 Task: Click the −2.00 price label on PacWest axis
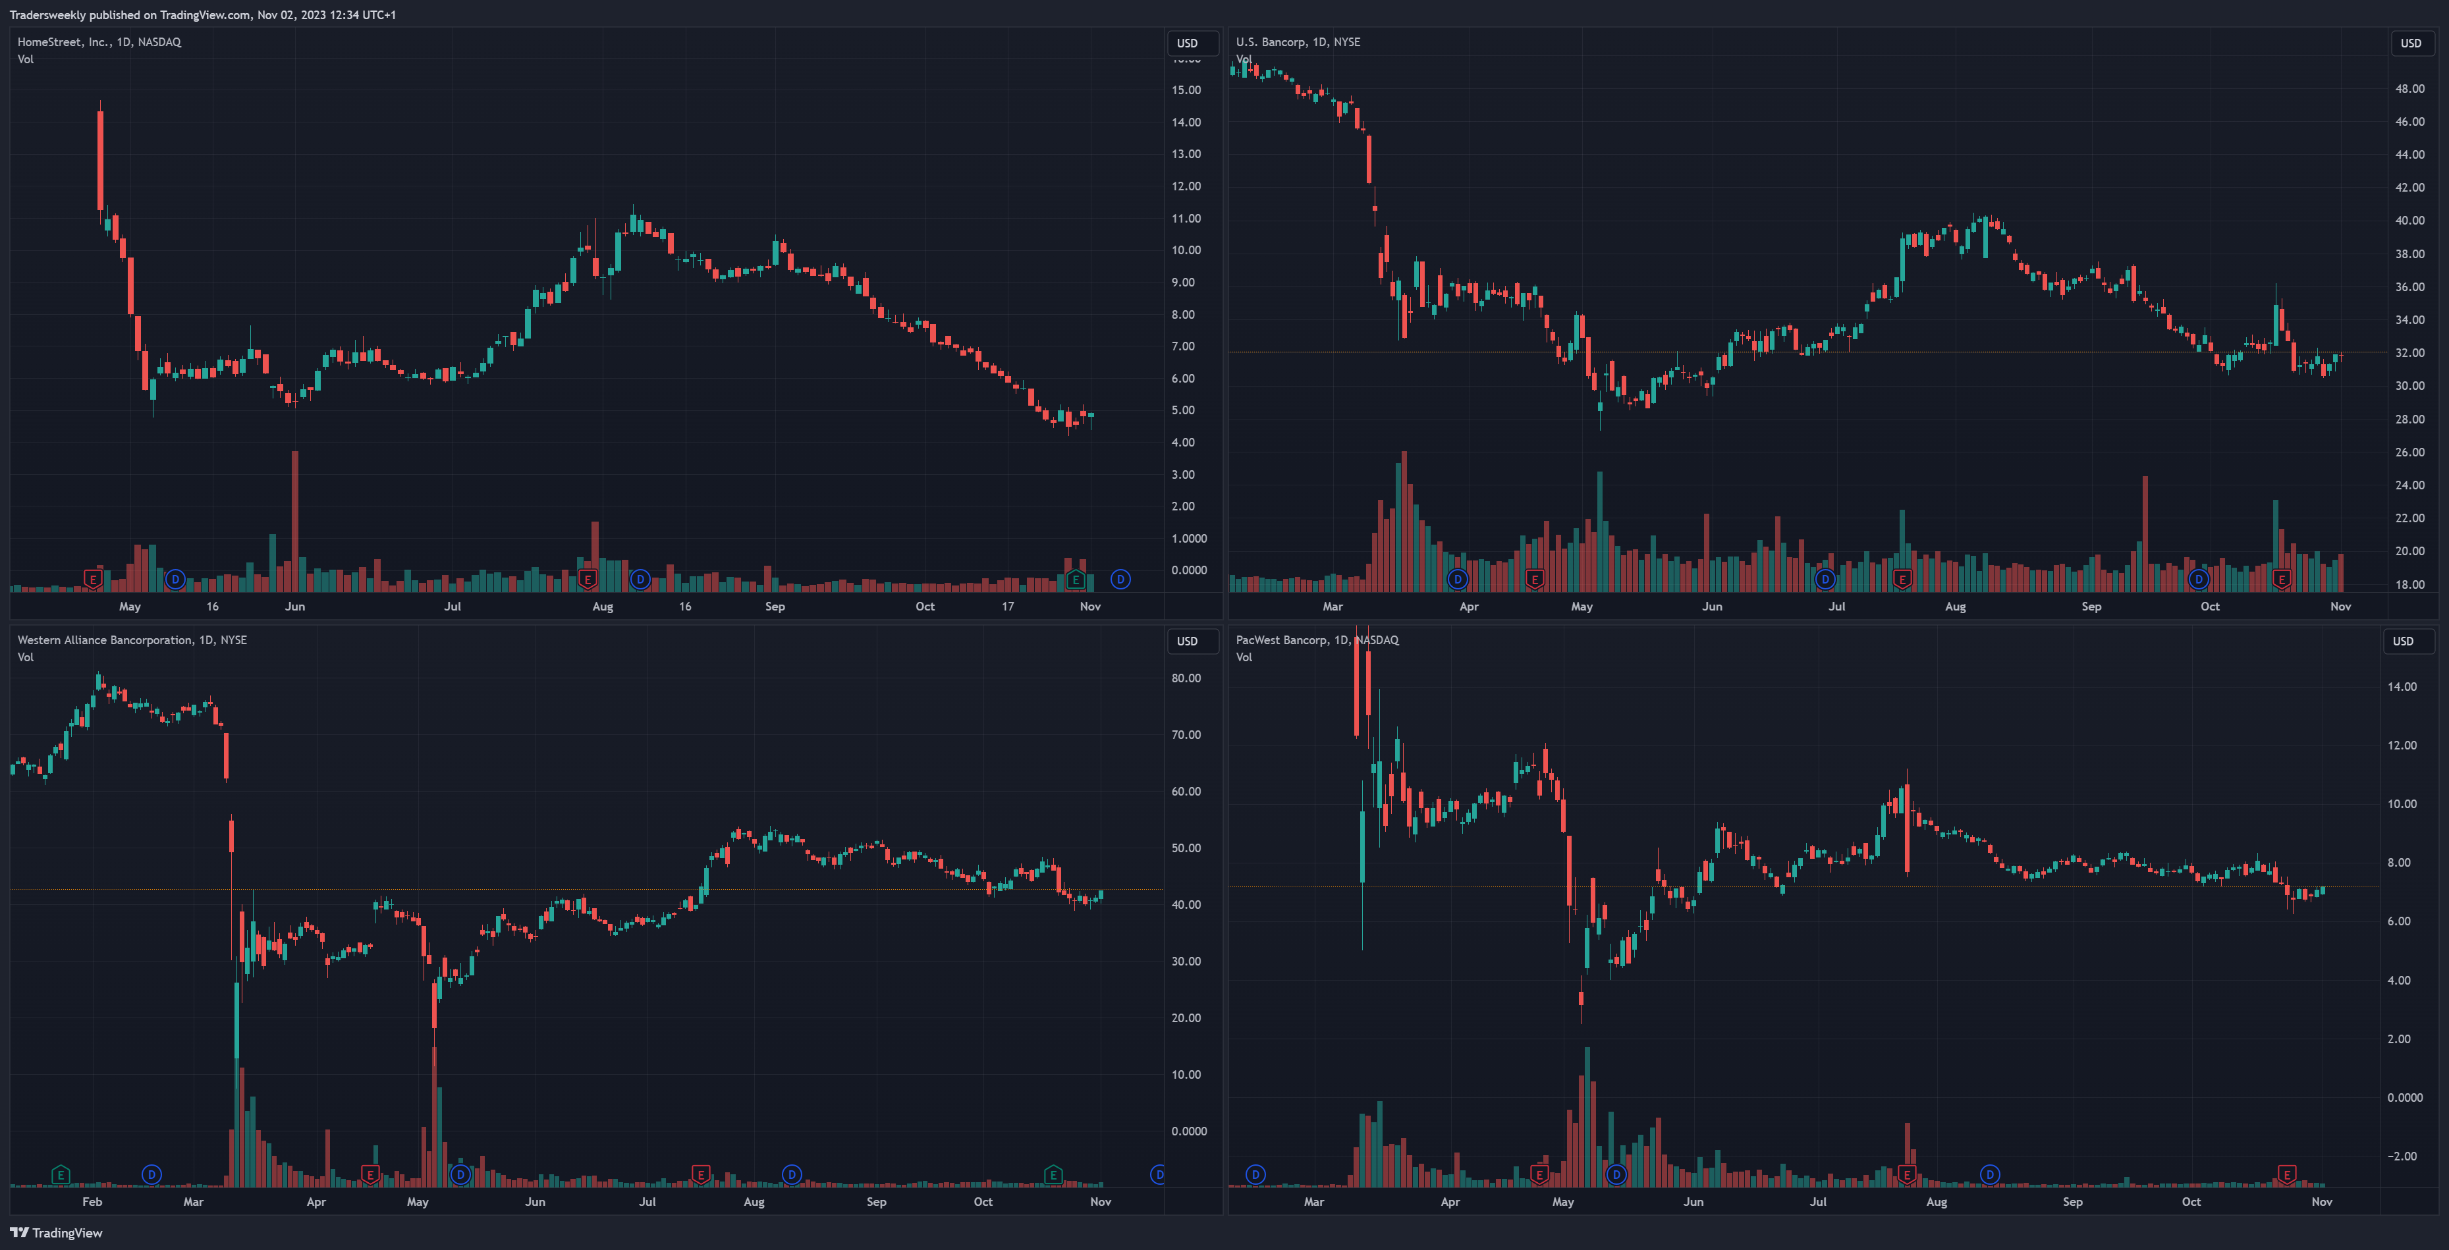tap(2402, 1156)
